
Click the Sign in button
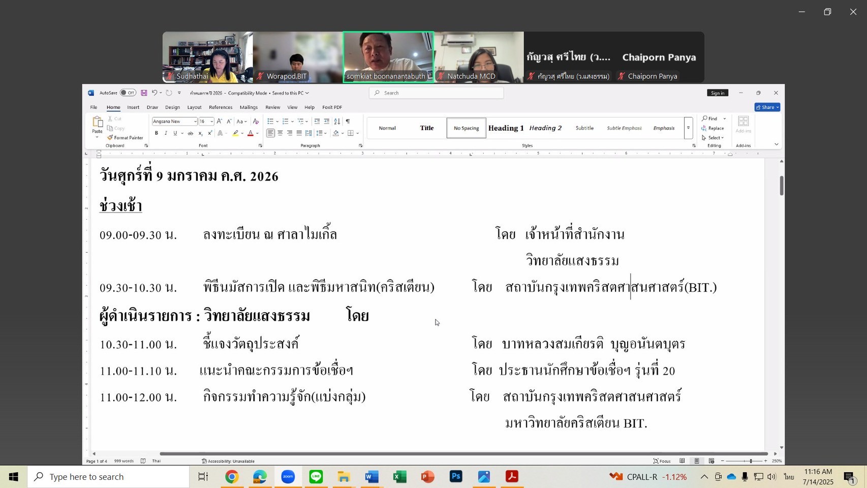[718, 93]
